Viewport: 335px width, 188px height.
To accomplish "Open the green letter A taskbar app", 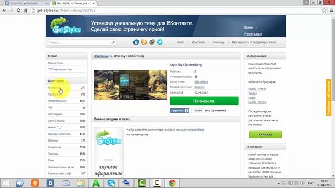I will point(96,183).
